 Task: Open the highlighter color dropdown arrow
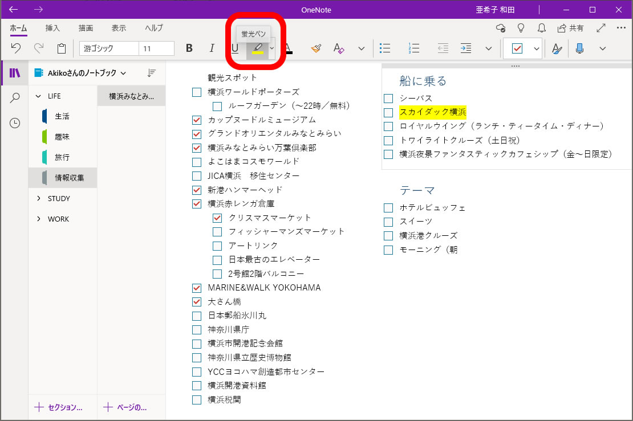(x=272, y=48)
